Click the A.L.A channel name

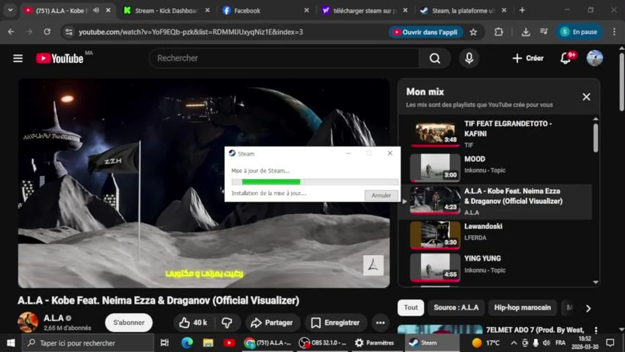[x=54, y=318]
